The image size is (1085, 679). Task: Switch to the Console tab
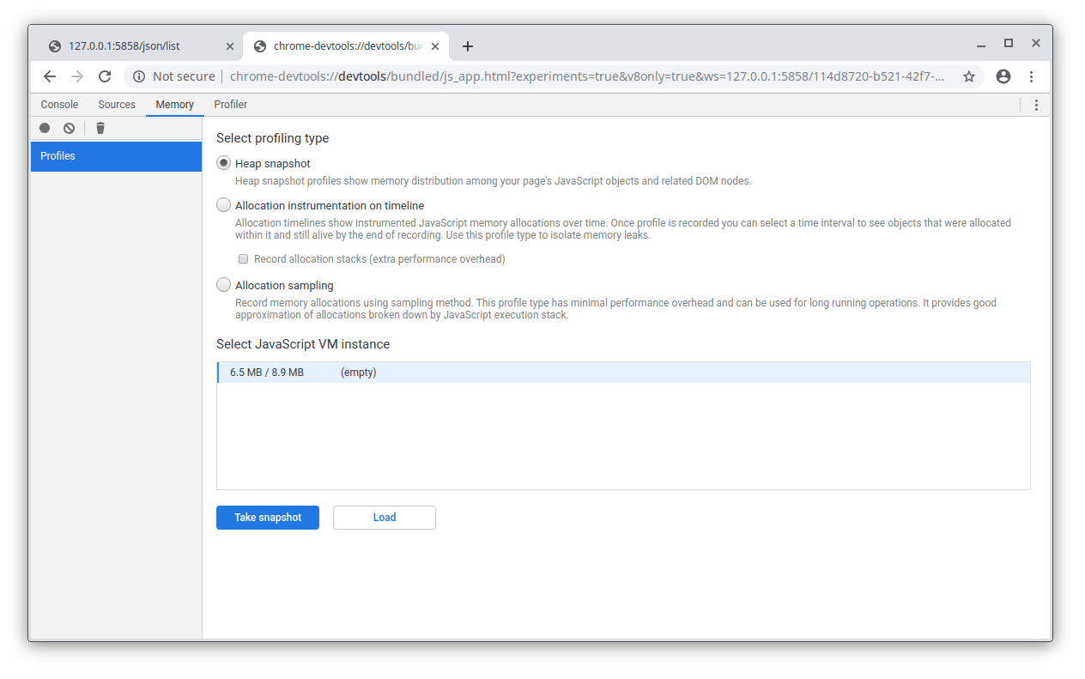59,105
